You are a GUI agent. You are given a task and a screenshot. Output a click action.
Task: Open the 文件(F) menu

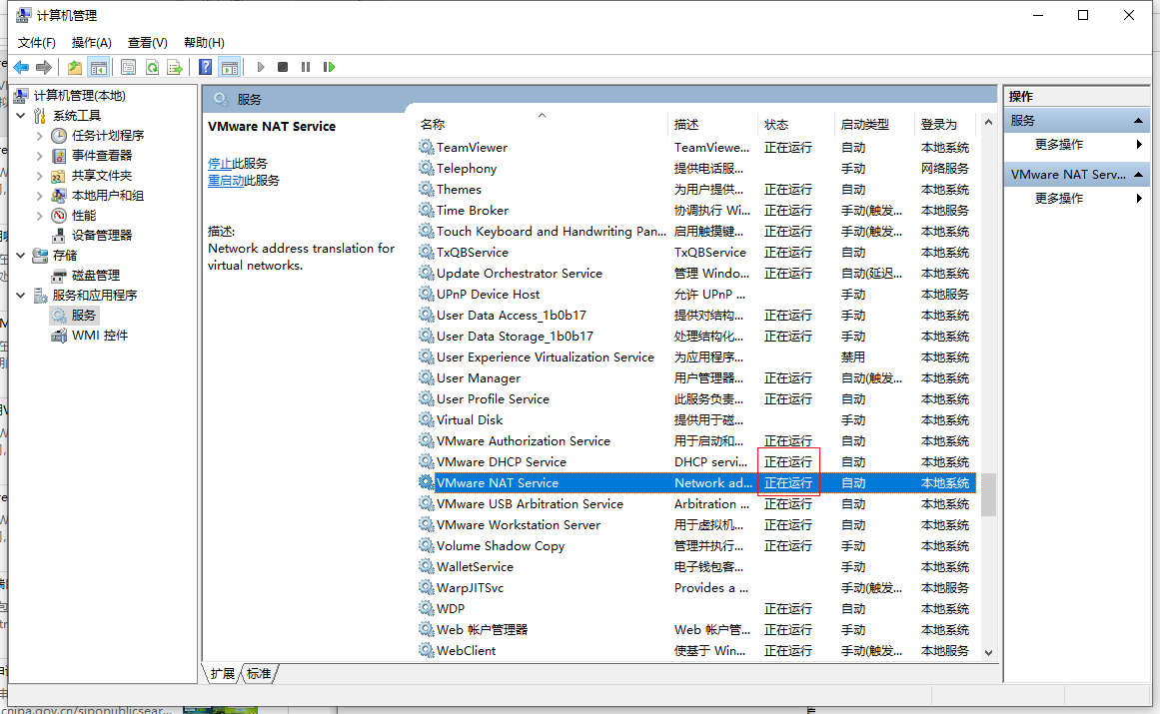click(36, 43)
